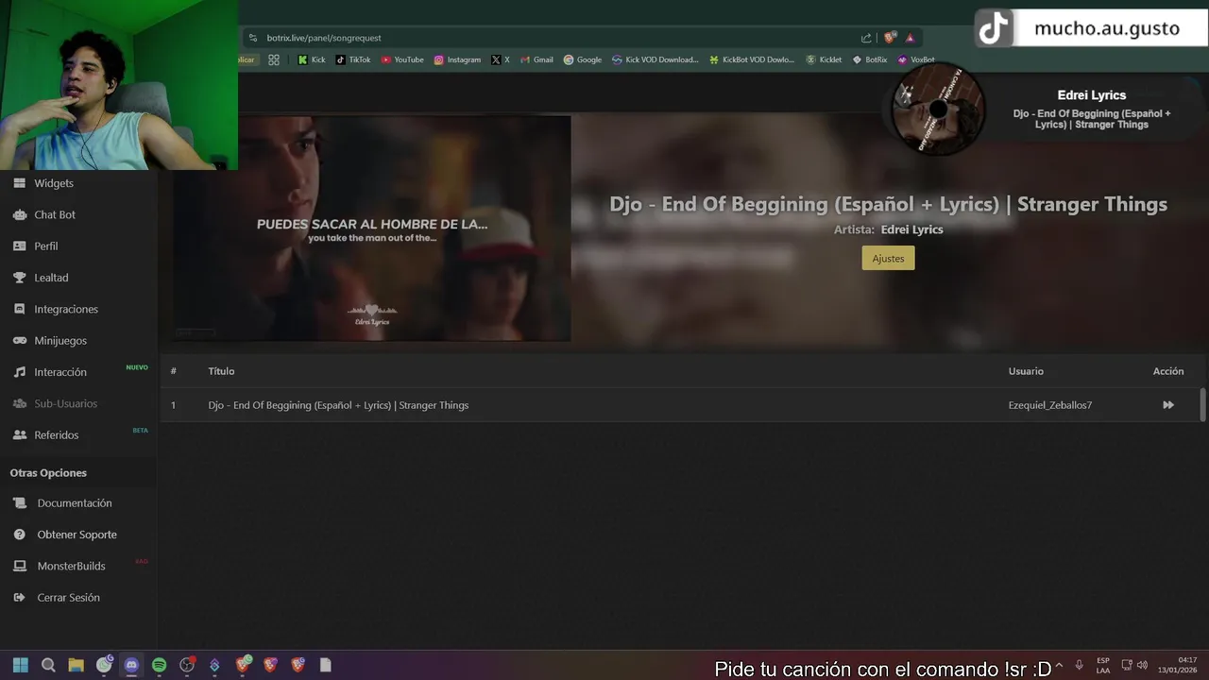Click the Brave Shields lion icon
This screenshot has width=1209, height=680.
coord(890,38)
